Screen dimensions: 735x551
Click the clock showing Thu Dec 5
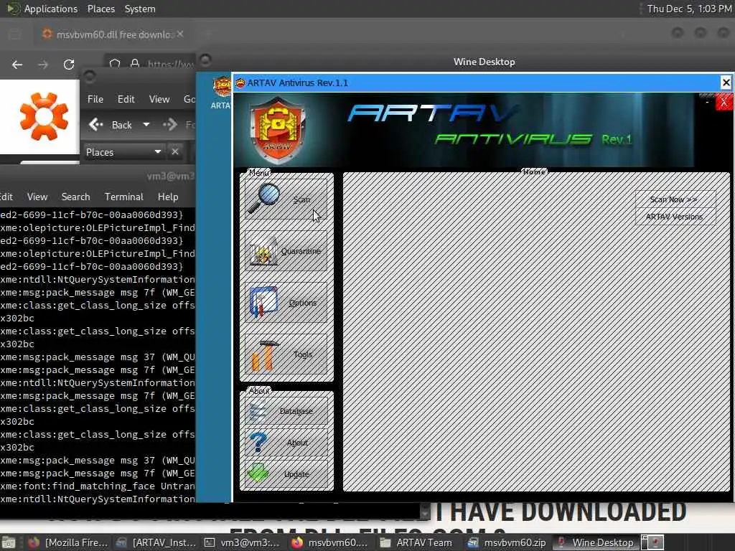tap(689, 9)
